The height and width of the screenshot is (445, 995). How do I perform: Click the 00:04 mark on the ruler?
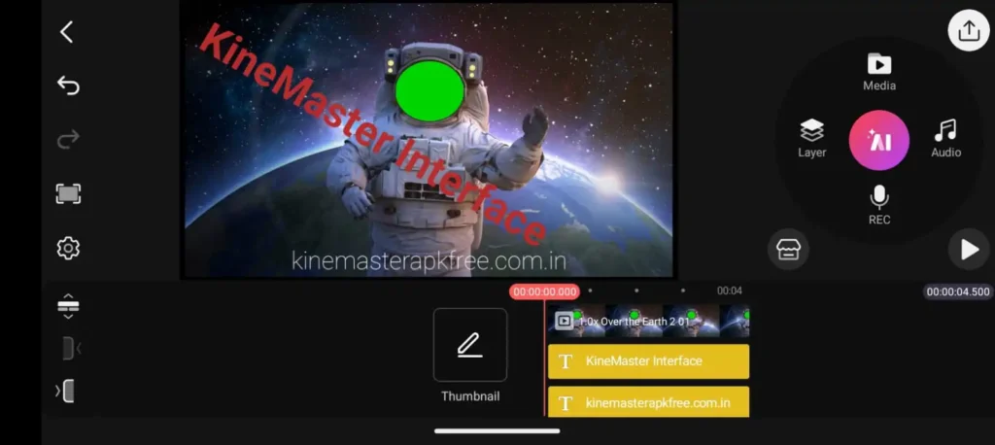729,291
